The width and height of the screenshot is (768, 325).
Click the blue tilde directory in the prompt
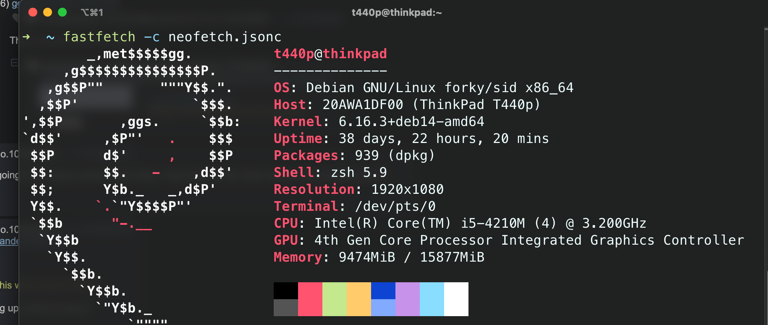click(x=51, y=37)
